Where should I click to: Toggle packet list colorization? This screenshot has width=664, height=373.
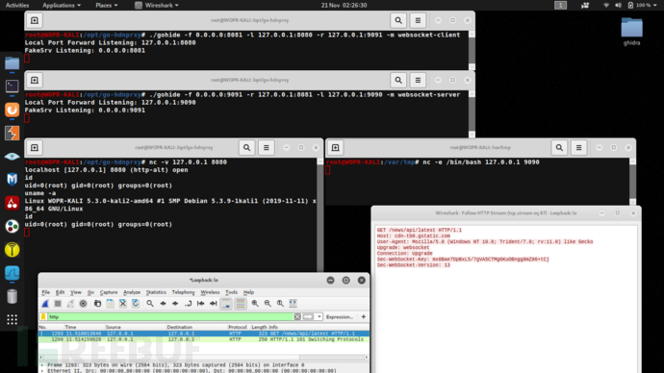[241, 304]
